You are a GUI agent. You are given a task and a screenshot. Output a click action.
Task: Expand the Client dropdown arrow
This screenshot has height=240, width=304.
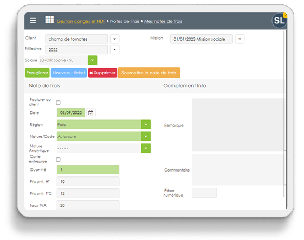tap(114, 39)
